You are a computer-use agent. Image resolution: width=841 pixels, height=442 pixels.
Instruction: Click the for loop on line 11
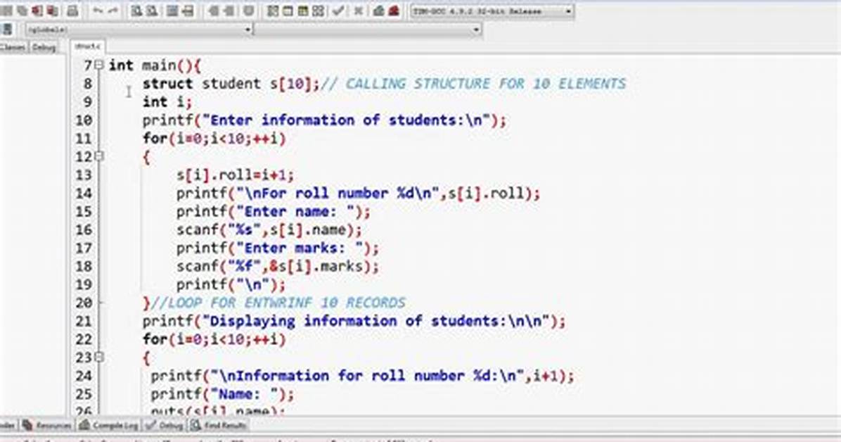[214, 139]
